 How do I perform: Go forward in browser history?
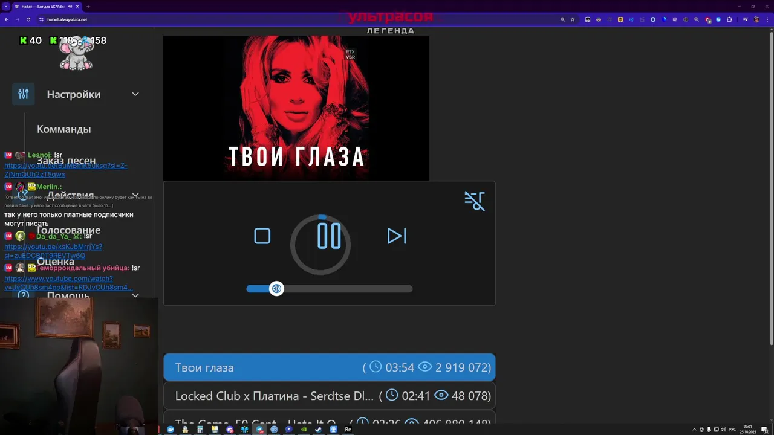tap(17, 19)
